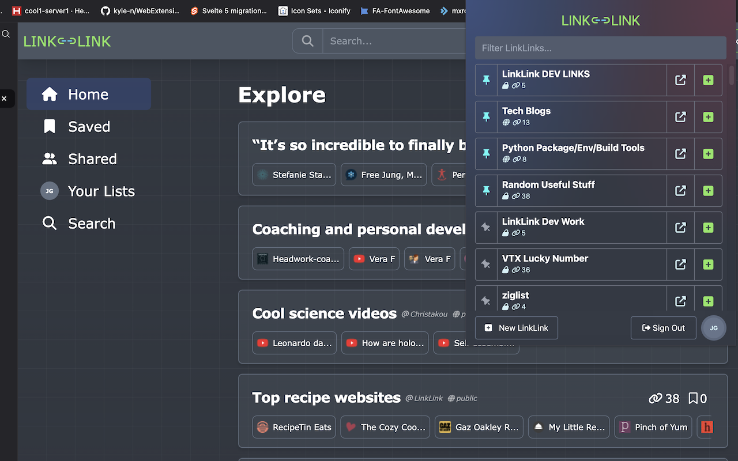Screen dimensions: 738x461
Task: Switch to the Icon Sets · Iconify tab
Action: (x=314, y=10)
